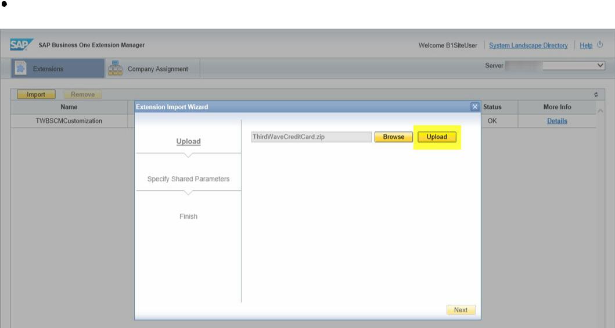Select the Finish wizard step
The width and height of the screenshot is (615, 328).
click(x=188, y=216)
